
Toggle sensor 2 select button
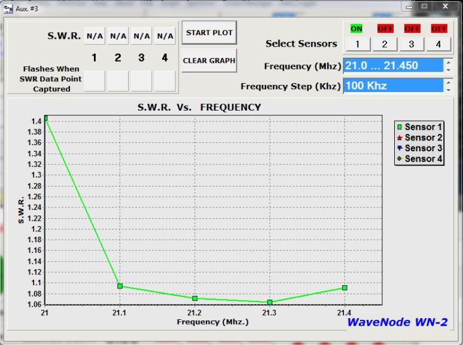385,44
